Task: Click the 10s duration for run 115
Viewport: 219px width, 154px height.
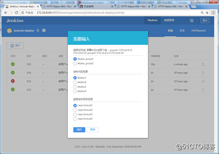Action: [x=153, y=65]
